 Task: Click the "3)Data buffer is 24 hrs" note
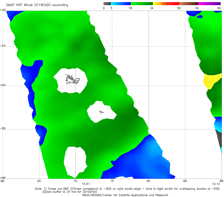coord(70,192)
